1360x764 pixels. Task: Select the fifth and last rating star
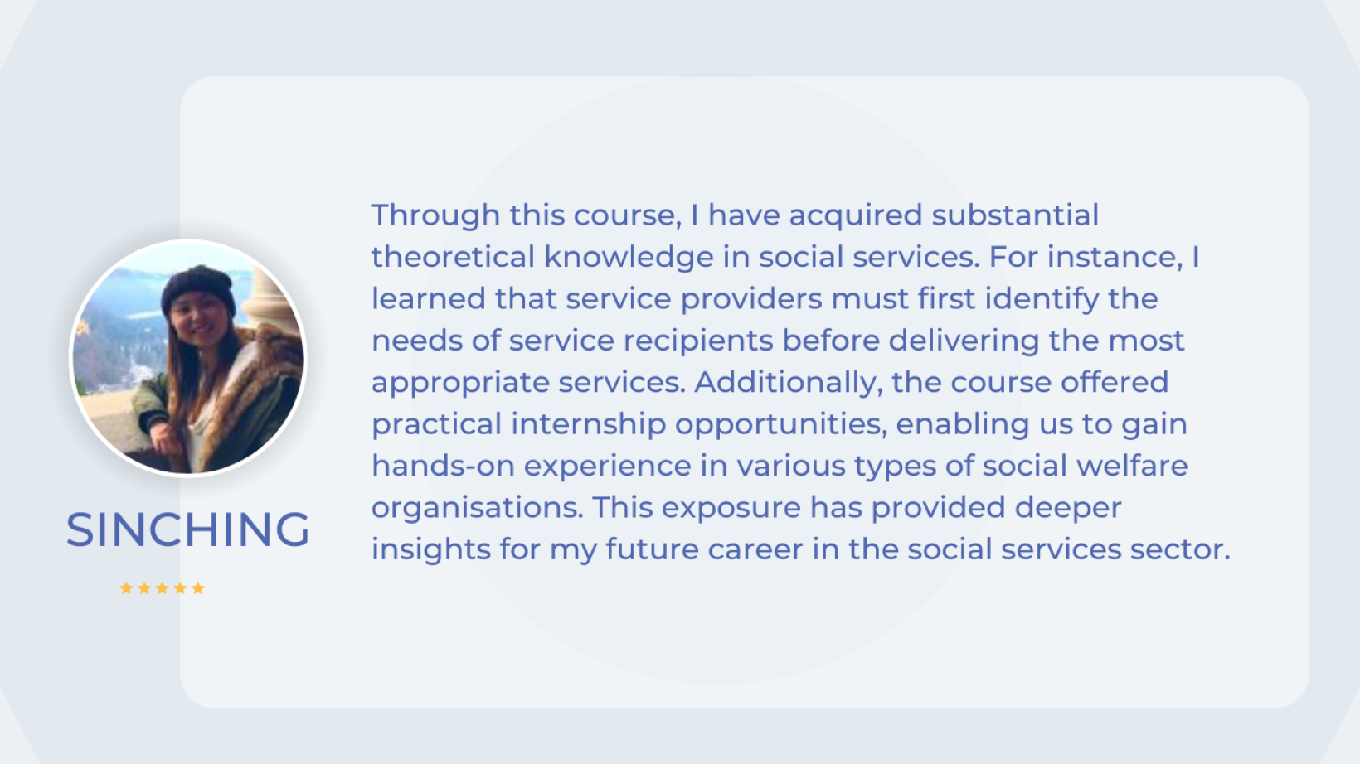click(x=198, y=588)
